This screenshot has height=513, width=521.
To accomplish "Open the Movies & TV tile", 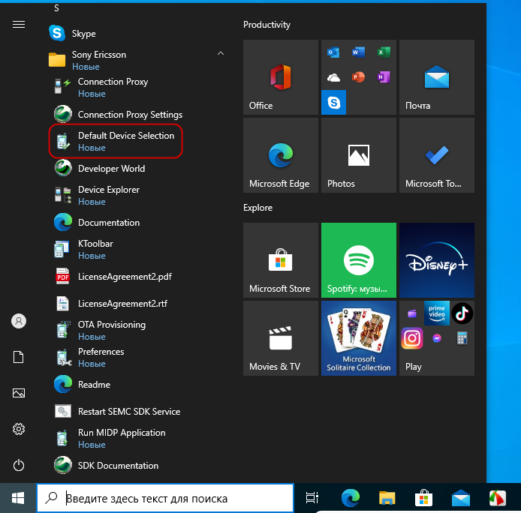I will click(x=281, y=338).
